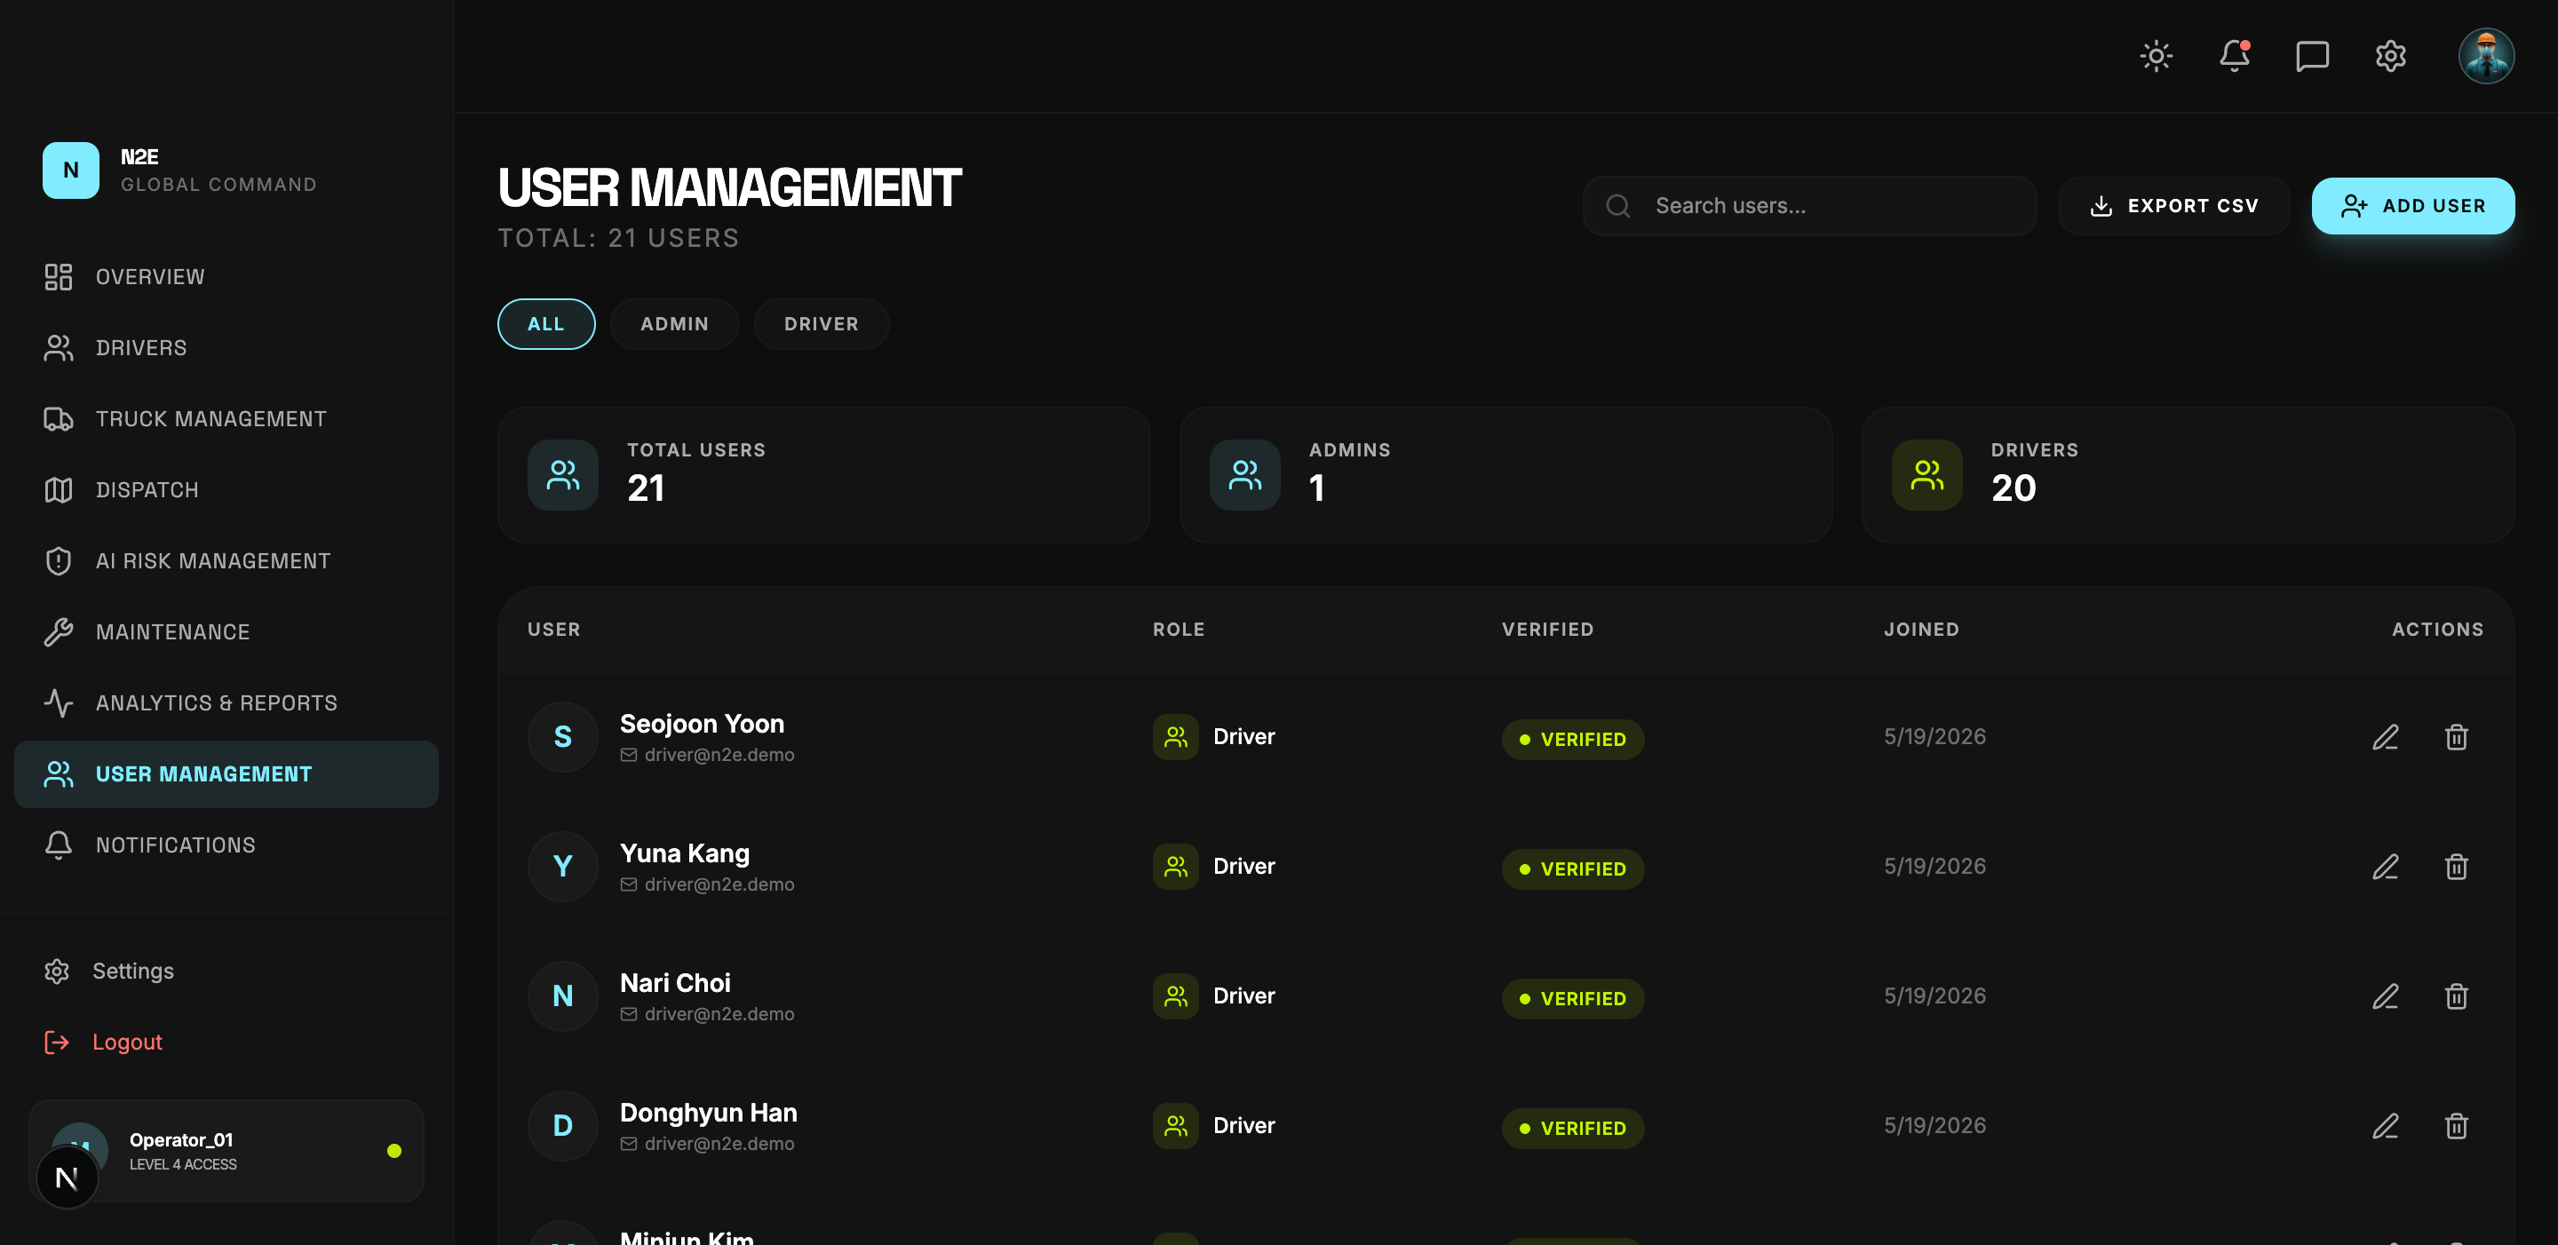Screen dimensions: 2558x1245
Task: Click Seojoon Yoon's name text
Action: [x=702, y=724]
